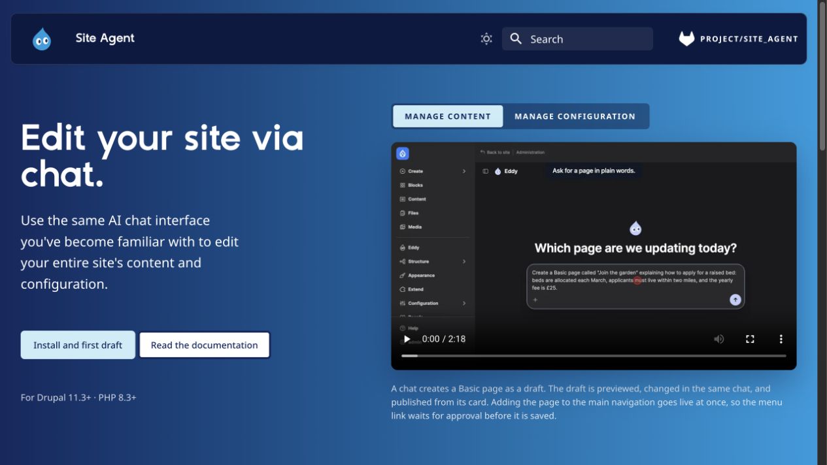
Task: Click the Content icon in the video sidebar
Action: [403, 199]
